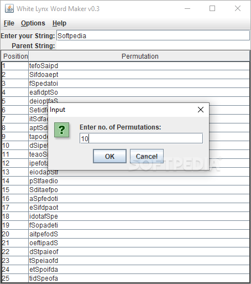Close the Input dialog with X
The image size is (251, 284).
[201, 110]
